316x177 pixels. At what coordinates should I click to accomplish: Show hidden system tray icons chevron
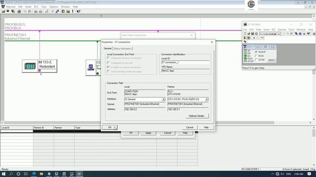272,174
